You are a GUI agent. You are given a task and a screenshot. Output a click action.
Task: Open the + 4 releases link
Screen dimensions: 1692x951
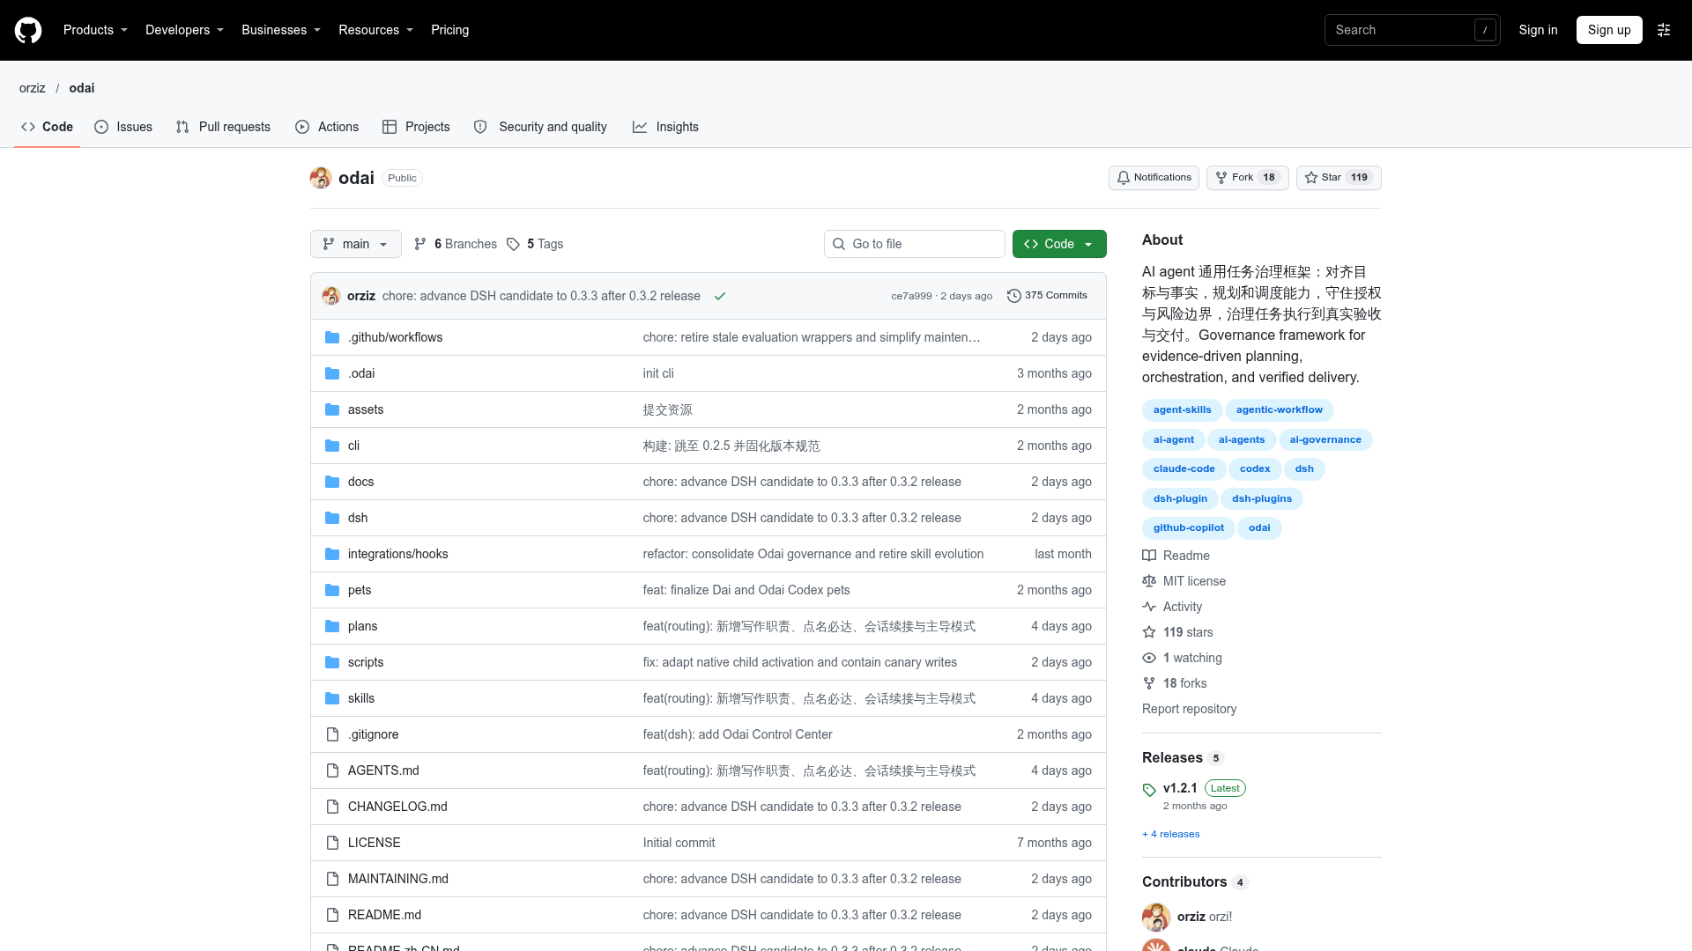click(1170, 834)
